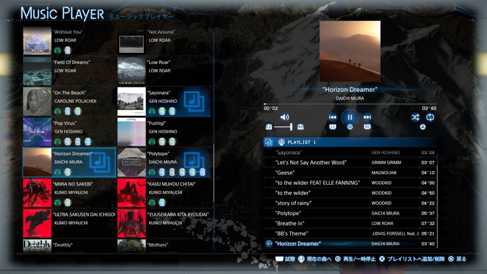Select the "Pop Virus" song tile
Viewport: 487px width, 274px height.
click(69, 132)
